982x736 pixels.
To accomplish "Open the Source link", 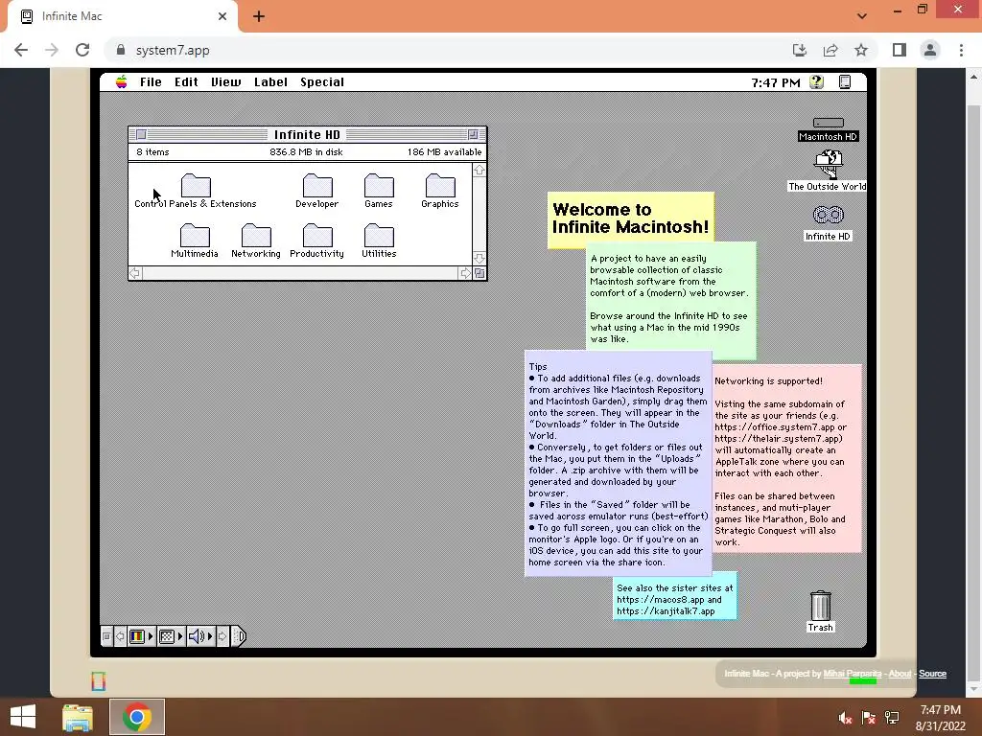I will point(932,674).
